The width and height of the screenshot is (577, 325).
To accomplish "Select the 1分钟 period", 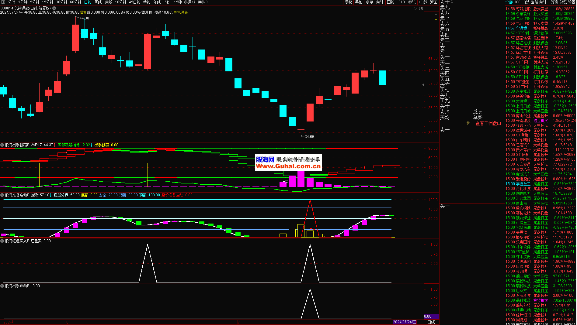I will click(x=23, y=2).
